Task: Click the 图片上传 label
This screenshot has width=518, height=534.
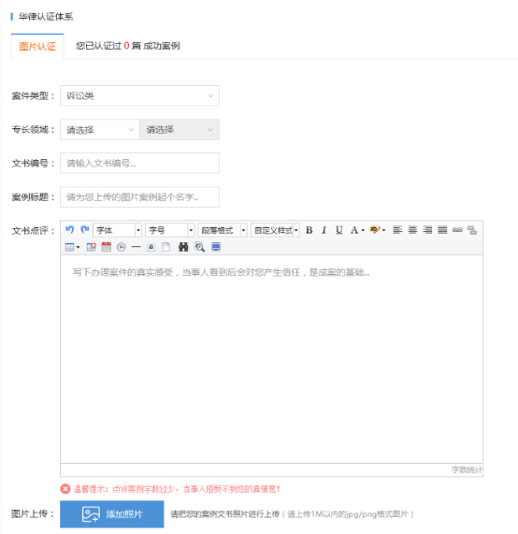Action: click(x=33, y=513)
